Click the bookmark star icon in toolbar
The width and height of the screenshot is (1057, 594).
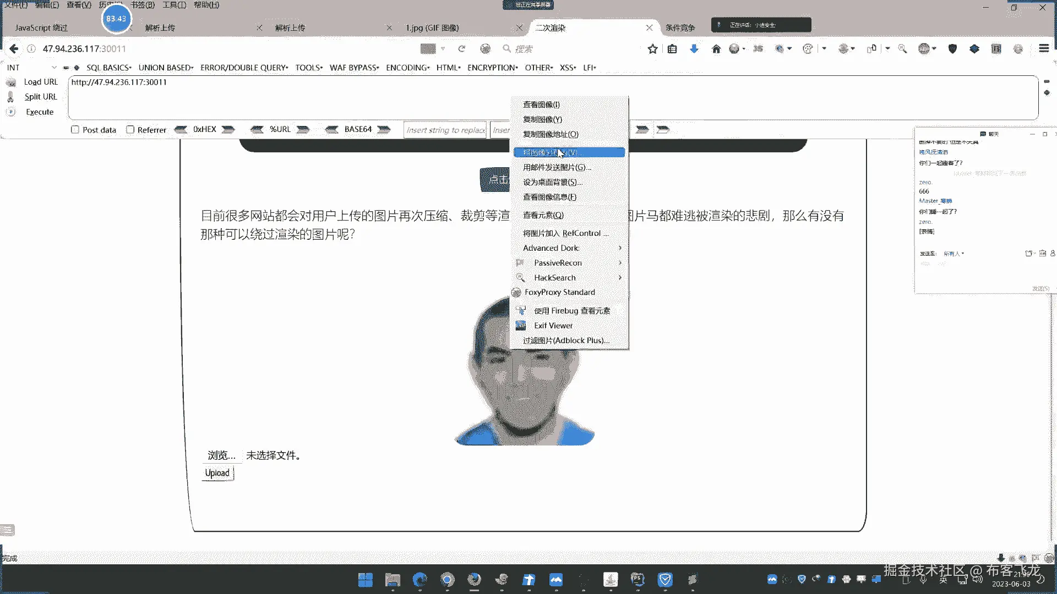[652, 49]
